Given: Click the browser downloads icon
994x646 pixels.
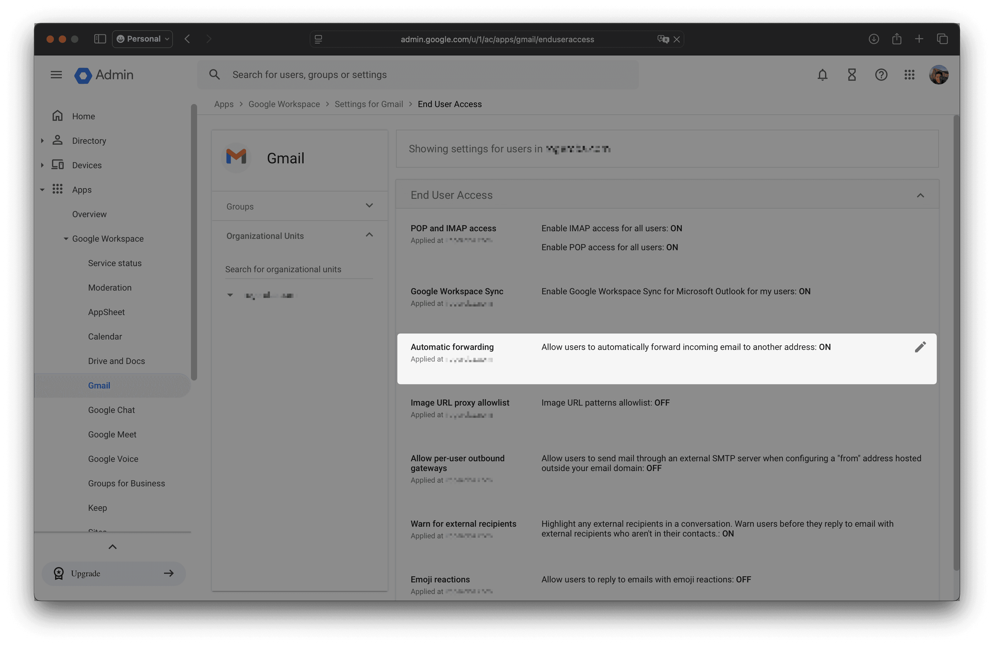Looking at the screenshot, I should (x=873, y=39).
